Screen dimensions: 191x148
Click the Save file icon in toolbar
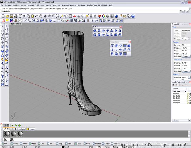[x=11, y=16]
